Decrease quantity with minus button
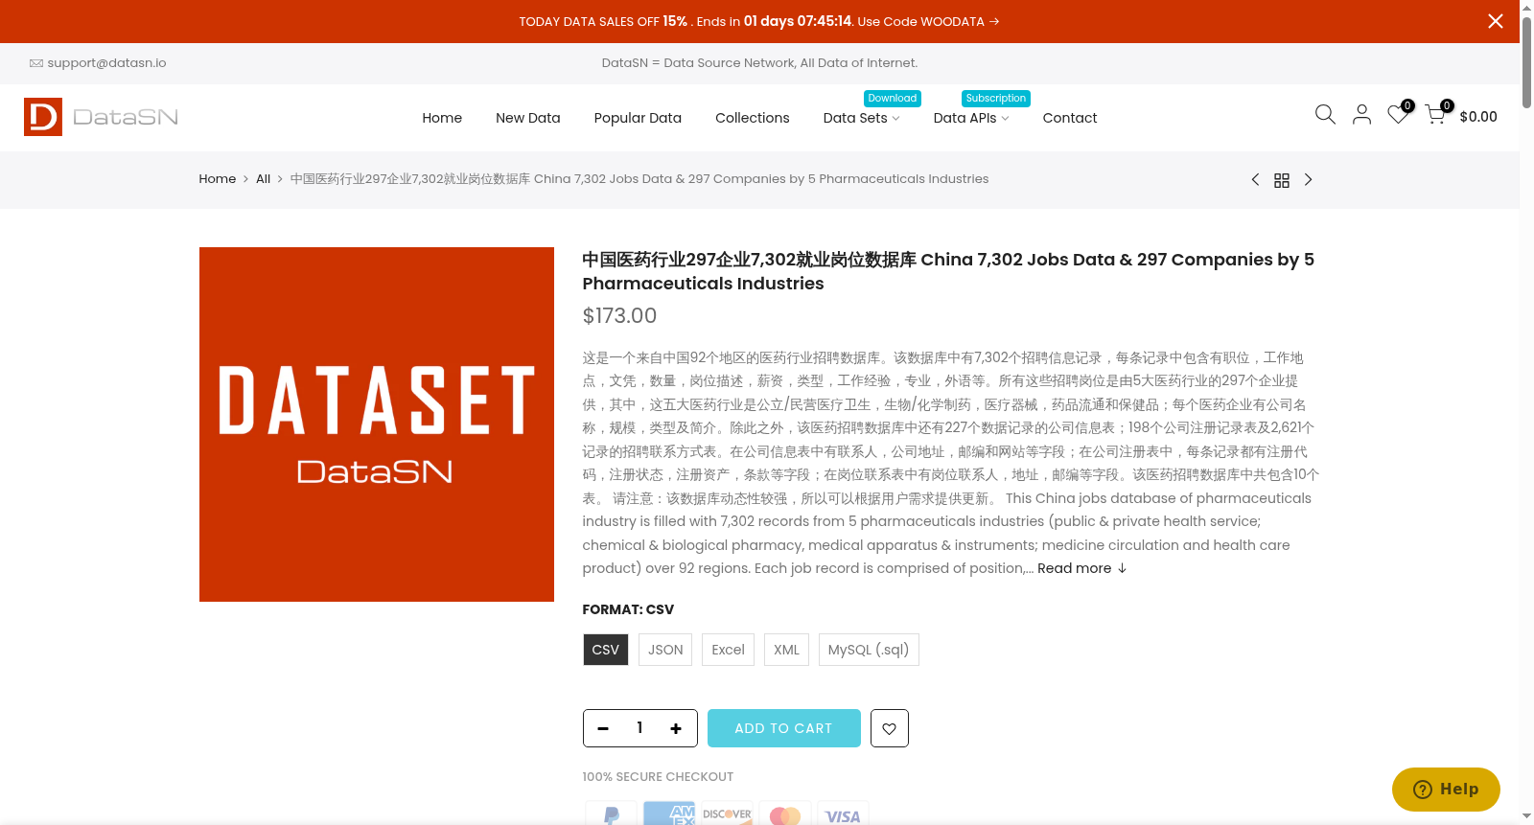The height and width of the screenshot is (825, 1534). 603,728
